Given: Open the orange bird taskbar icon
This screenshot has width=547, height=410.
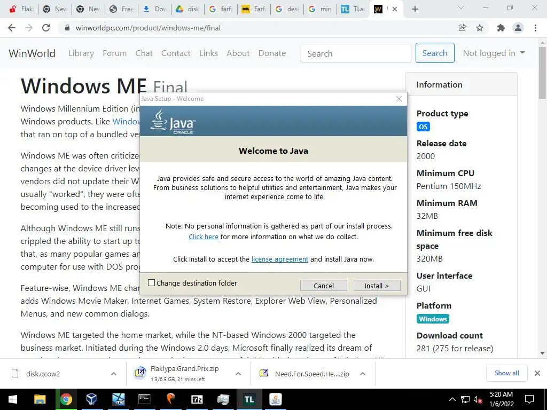Looking at the screenshot, I should [170, 399].
